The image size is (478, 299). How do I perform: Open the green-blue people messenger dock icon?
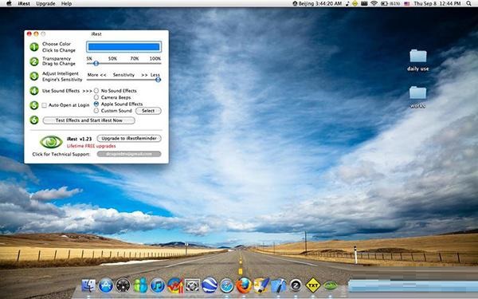pyautogui.click(x=140, y=285)
